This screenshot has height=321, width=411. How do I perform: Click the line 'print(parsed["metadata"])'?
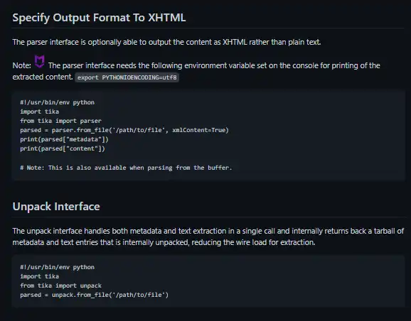(64, 139)
